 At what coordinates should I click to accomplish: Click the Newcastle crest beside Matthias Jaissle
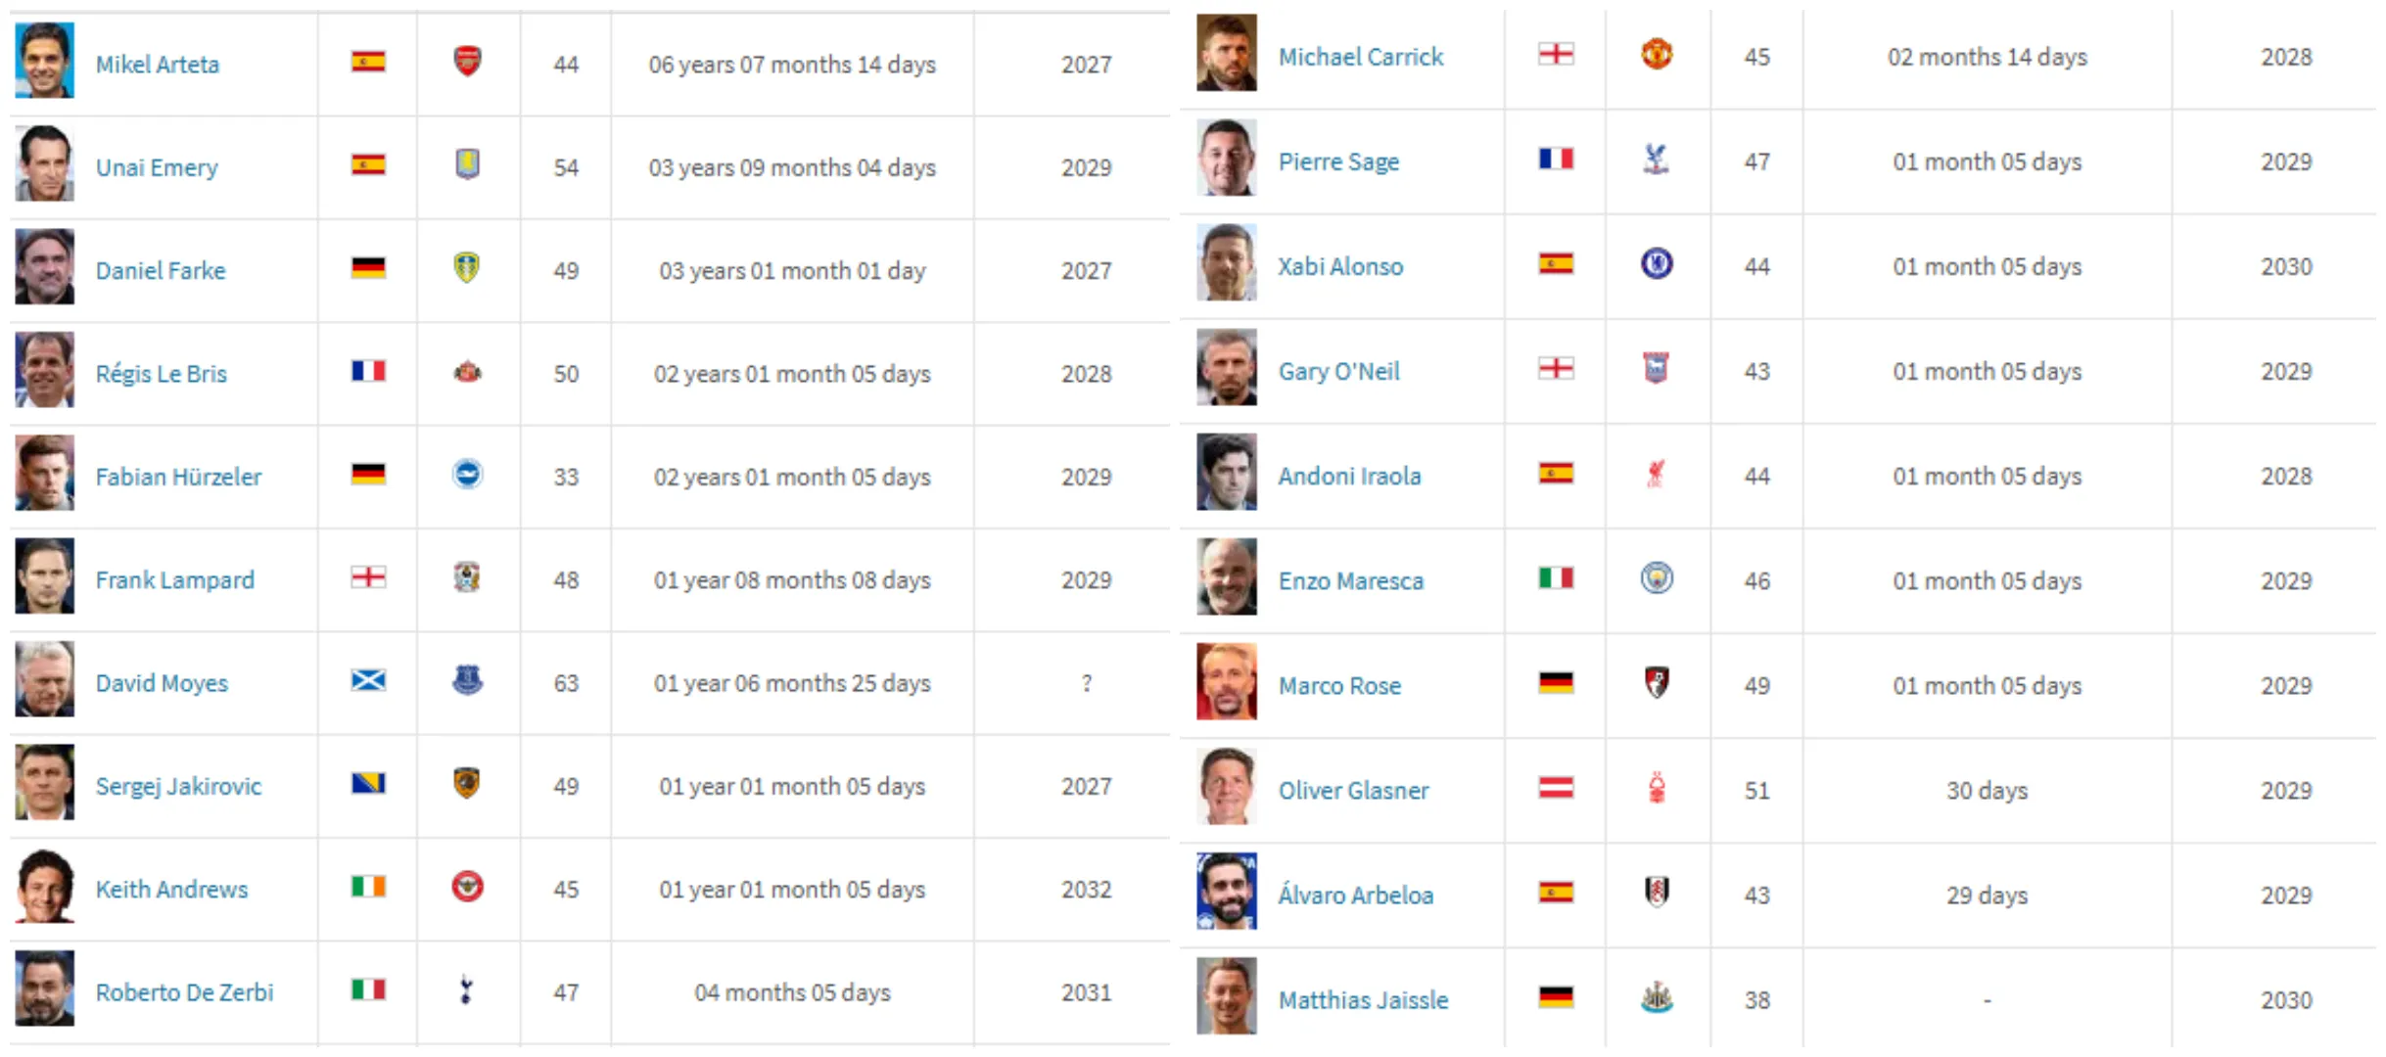(x=1656, y=997)
